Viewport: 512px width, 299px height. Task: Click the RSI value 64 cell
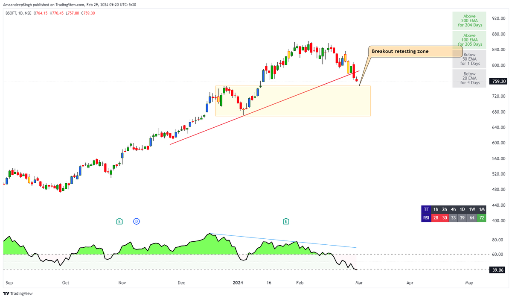tap(472, 218)
